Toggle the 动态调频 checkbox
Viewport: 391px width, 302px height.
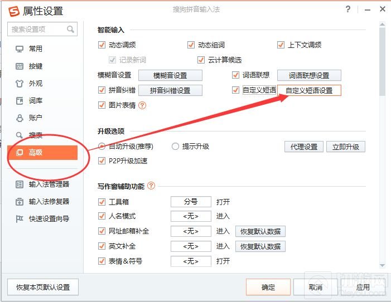click(102, 45)
